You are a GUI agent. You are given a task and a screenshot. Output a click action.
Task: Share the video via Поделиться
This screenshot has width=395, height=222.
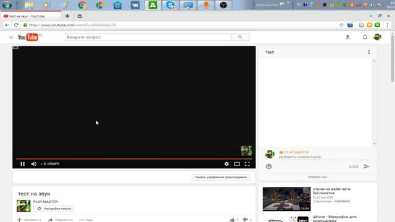pyautogui.click(x=60, y=220)
